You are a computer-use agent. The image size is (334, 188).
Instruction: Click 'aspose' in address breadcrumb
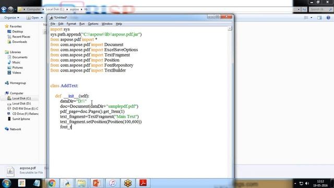(74, 9)
